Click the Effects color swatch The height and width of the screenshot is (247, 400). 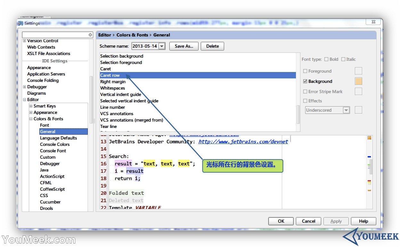point(358,110)
